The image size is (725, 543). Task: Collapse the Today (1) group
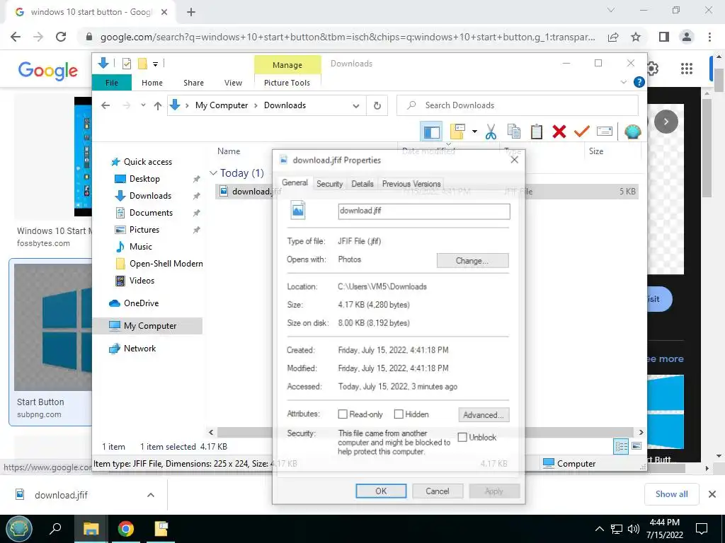(213, 173)
